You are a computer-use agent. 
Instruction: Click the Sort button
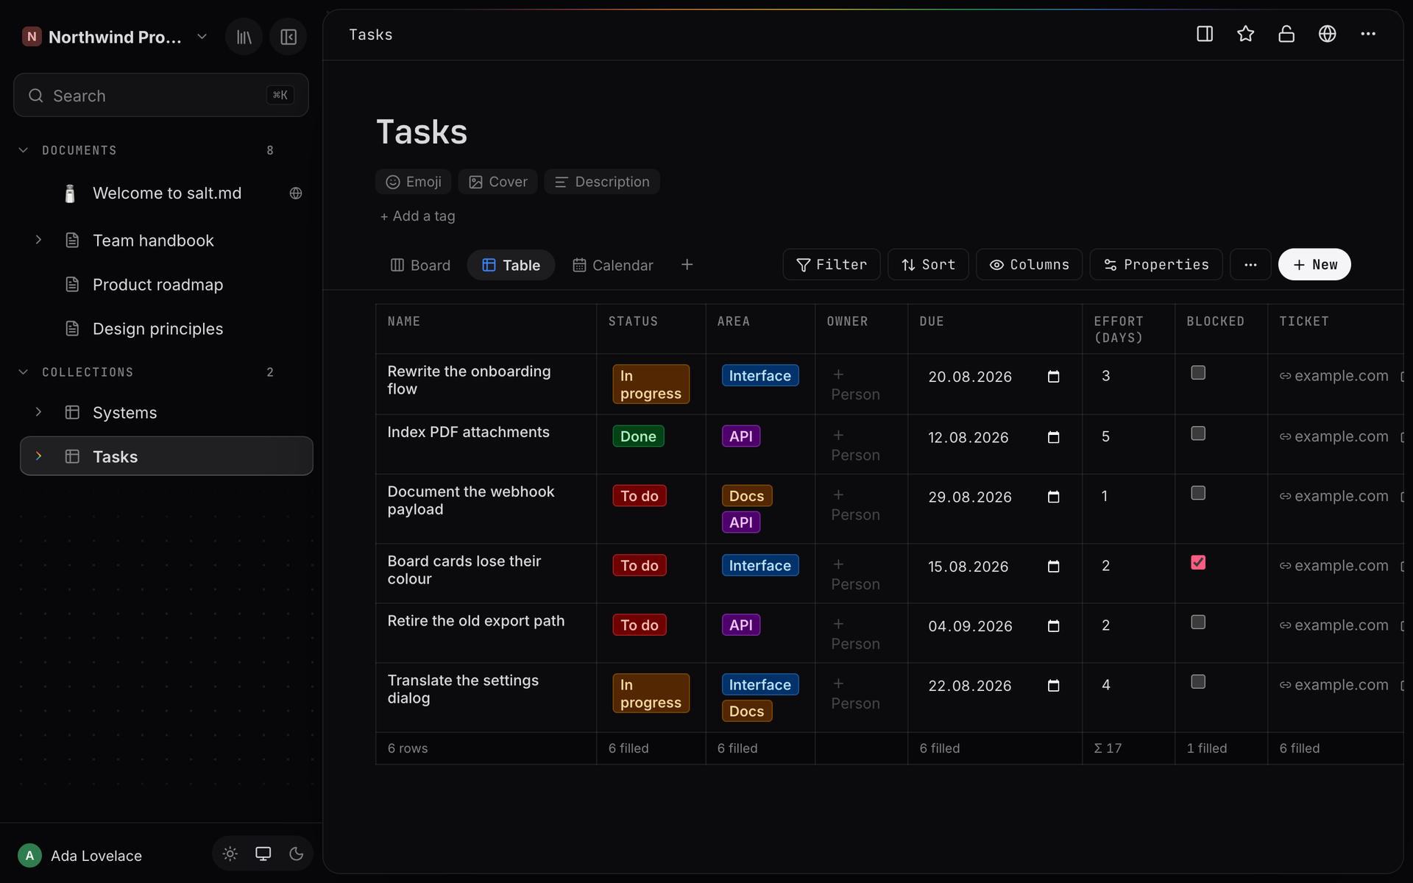pos(928,265)
